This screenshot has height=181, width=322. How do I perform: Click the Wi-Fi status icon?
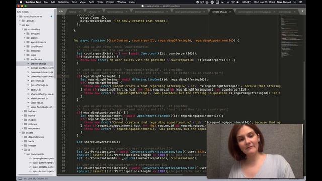(233, 2)
